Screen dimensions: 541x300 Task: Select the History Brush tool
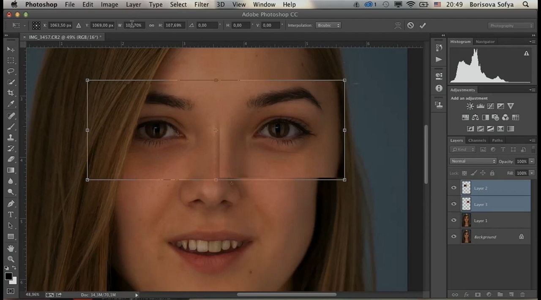(11, 149)
